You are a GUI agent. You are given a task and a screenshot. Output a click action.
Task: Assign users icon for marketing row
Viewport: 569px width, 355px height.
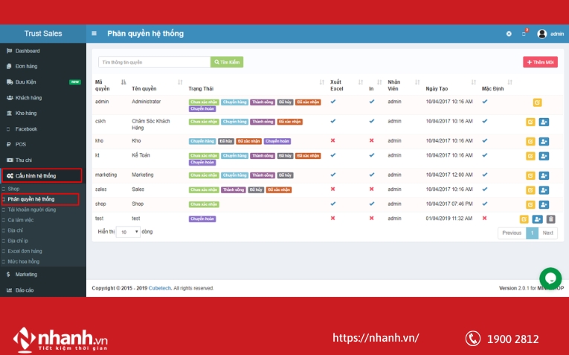(x=544, y=176)
